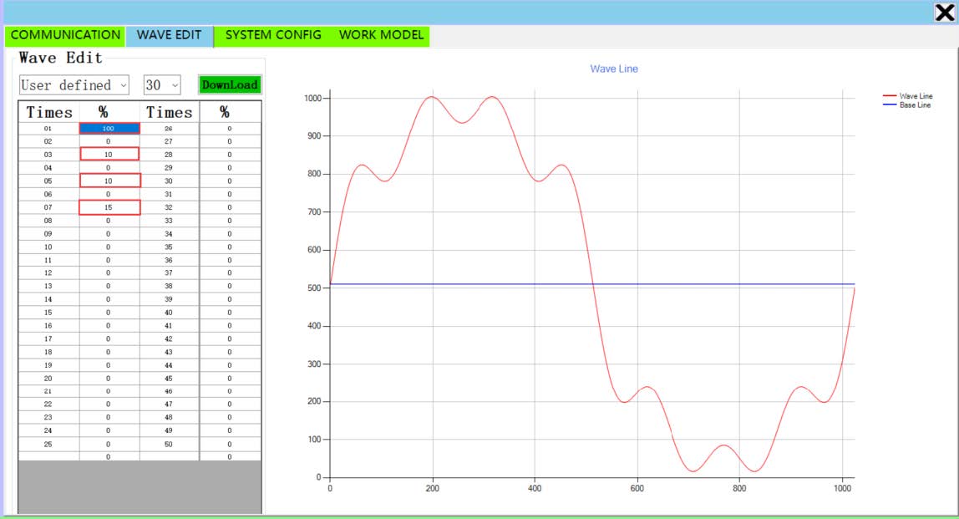Screen dimensions: 959x519
Task: Edit the harmonic 03 percent cell
Action: pos(109,155)
